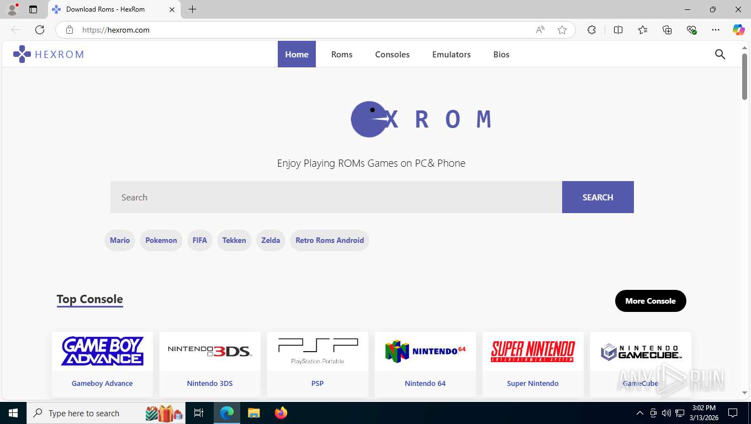The width and height of the screenshot is (751, 424).
Task: Open the Windows Start menu
Action: [x=13, y=413]
